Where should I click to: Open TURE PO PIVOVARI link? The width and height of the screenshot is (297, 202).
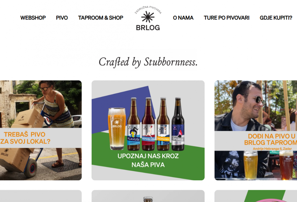click(x=226, y=18)
